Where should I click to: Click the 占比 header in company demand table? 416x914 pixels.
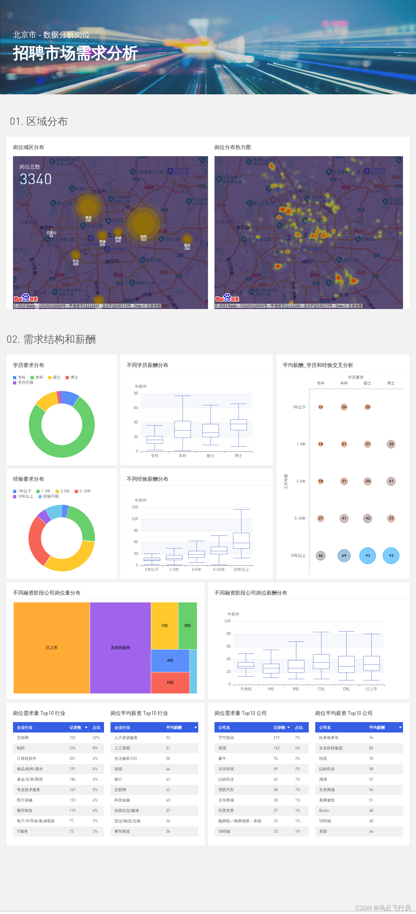(299, 727)
